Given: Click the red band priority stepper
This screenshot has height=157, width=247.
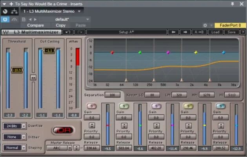Looking at the screenshot, I should coord(92,126).
